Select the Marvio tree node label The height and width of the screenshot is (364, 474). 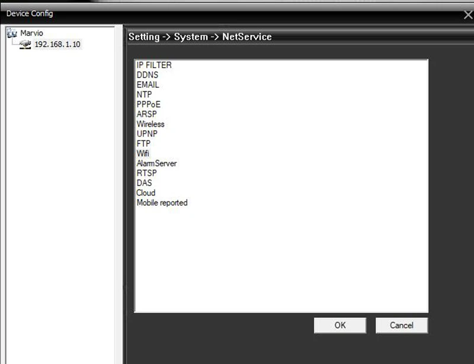pyautogui.click(x=31, y=33)
